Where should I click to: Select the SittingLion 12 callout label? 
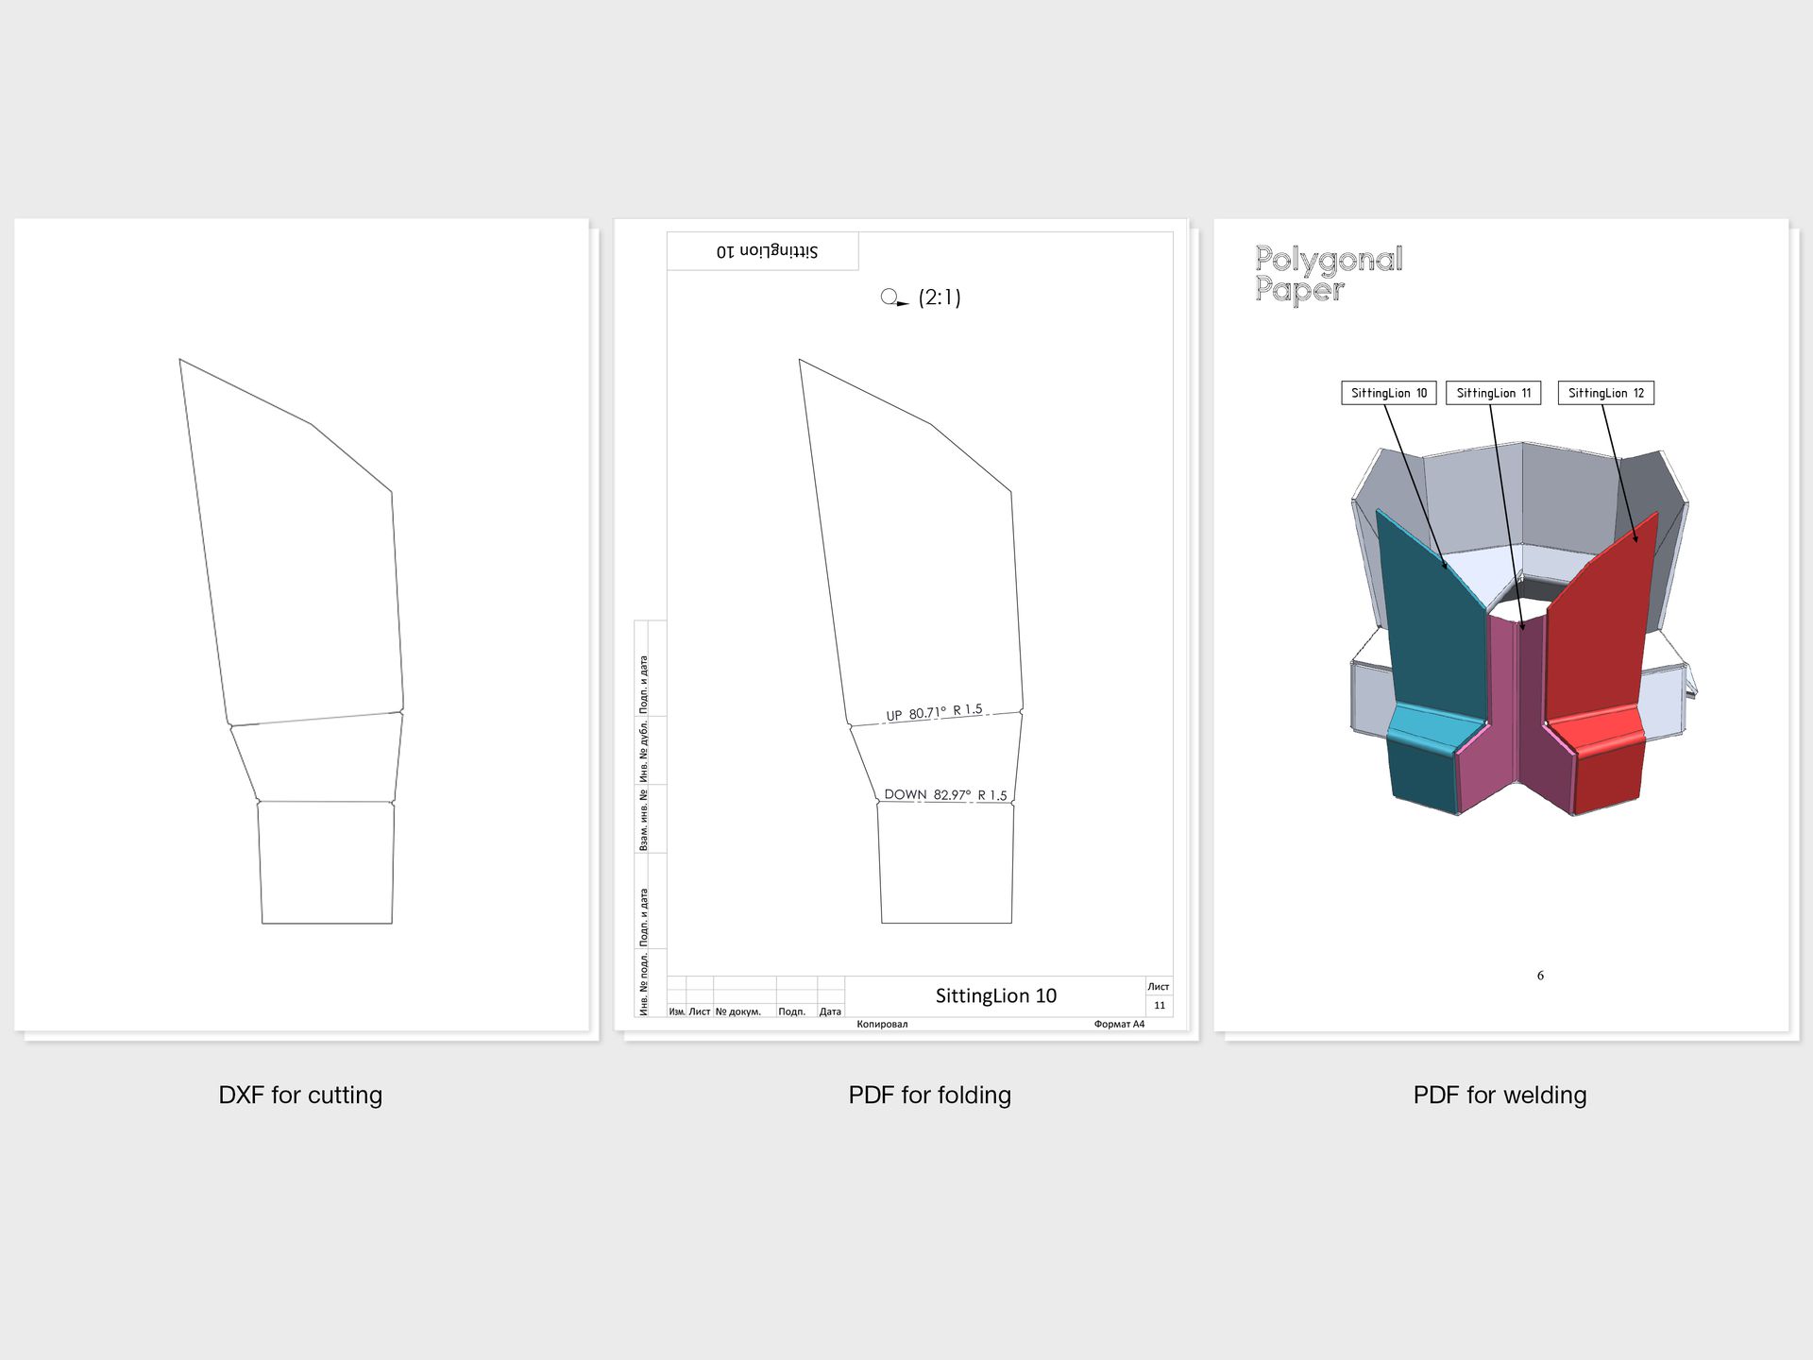(1605, 393)
